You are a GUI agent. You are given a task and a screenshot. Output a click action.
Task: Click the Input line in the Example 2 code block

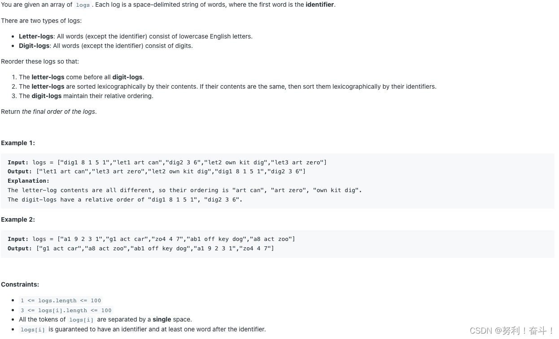coord(151,239)
